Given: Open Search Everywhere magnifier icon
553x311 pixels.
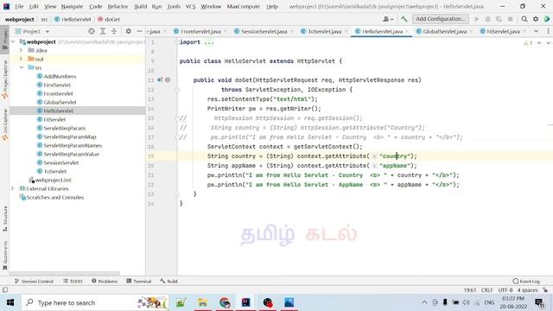Looking at the screenshot, I should point(524,19).
